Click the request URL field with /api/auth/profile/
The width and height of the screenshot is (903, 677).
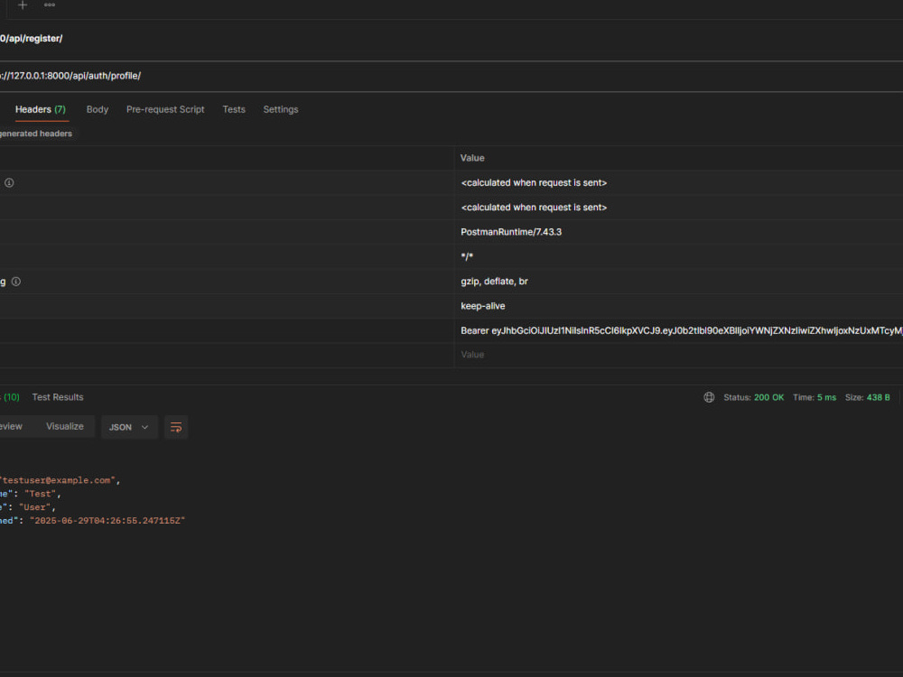[451, 76]
